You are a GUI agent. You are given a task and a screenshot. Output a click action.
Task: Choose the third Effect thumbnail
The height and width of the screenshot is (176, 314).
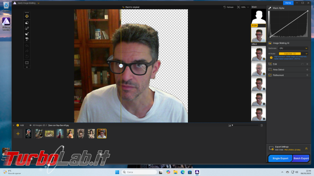258,83
